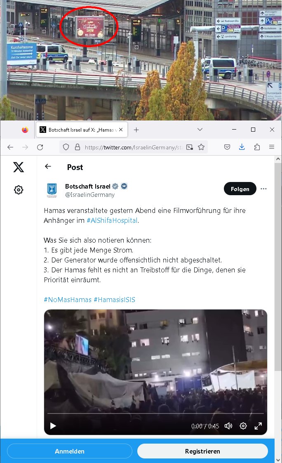Click the address bar URL field
This screenshot has width=282, height=463.
pos(133,147)
